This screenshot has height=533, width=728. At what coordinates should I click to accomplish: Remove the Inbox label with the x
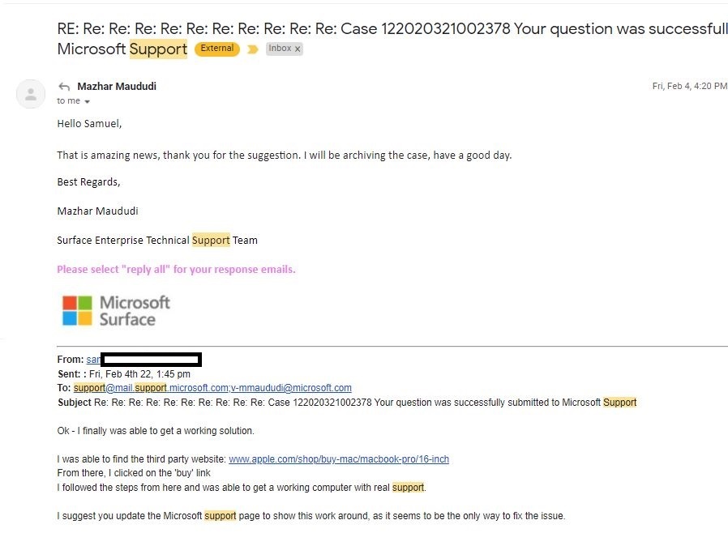tap(298, 49)
